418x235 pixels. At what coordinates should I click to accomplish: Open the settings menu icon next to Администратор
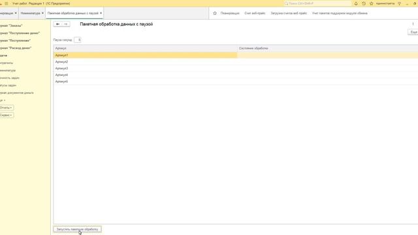pos(399,3)
